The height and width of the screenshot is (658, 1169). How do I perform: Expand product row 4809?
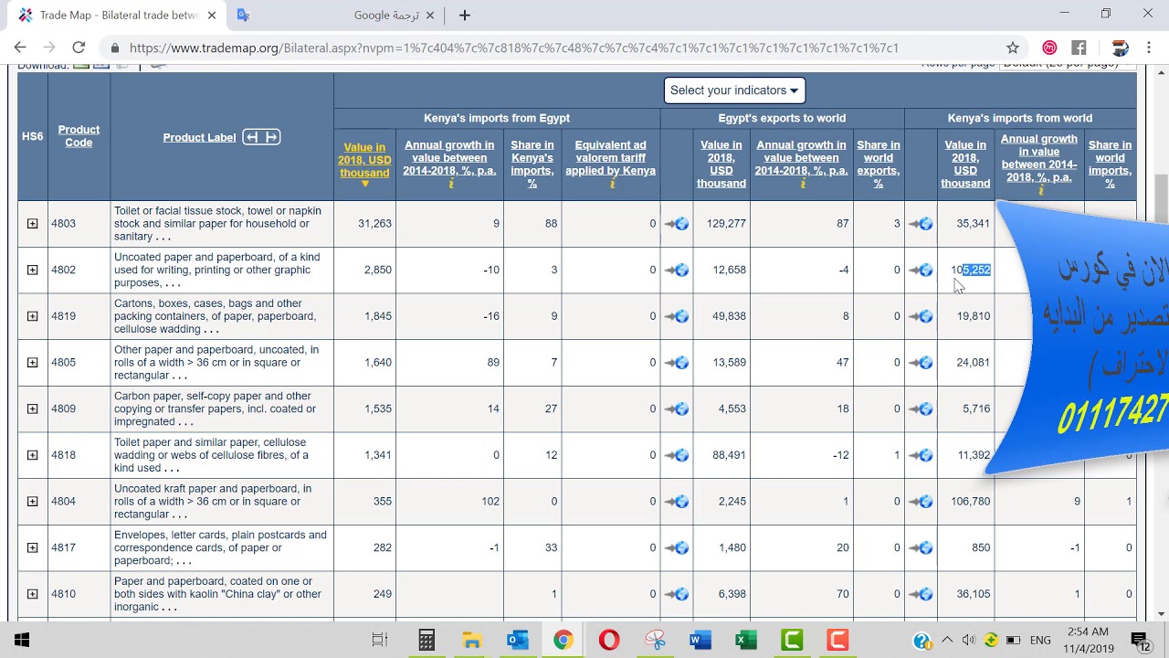[x=33, y=409]
